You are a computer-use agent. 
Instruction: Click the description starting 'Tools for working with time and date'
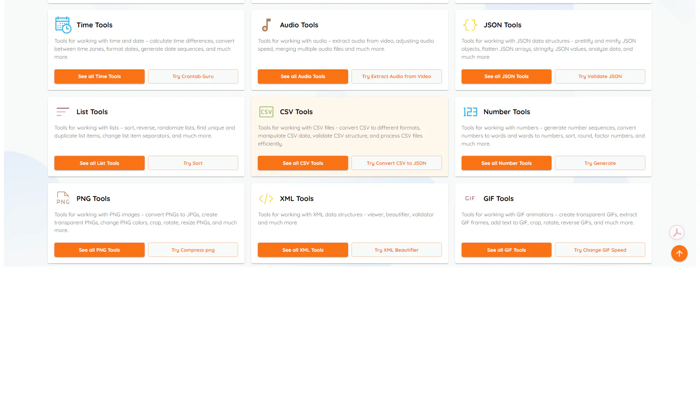tap(145, 49)
